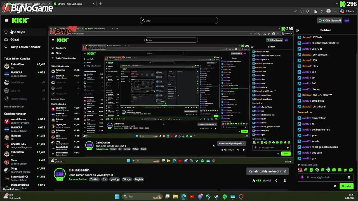Open the Sadece Sohbet category link under CalleDestin

pos(78,180)
